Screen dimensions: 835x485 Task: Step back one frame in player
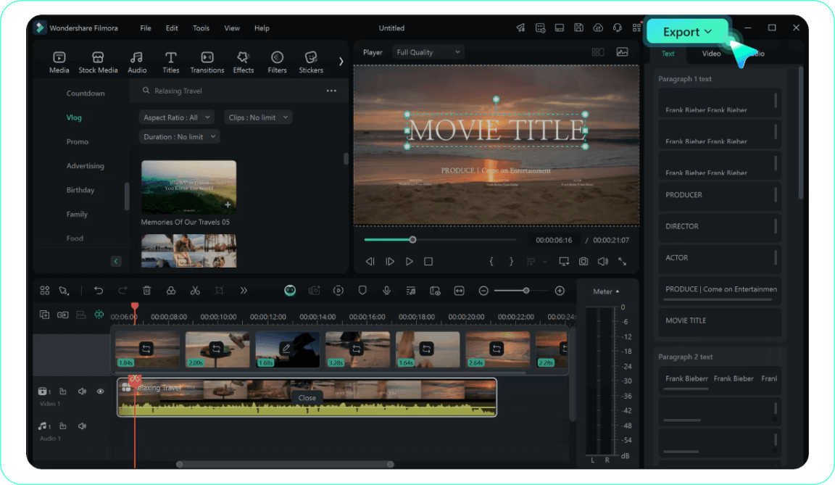[x=370, y=262]
